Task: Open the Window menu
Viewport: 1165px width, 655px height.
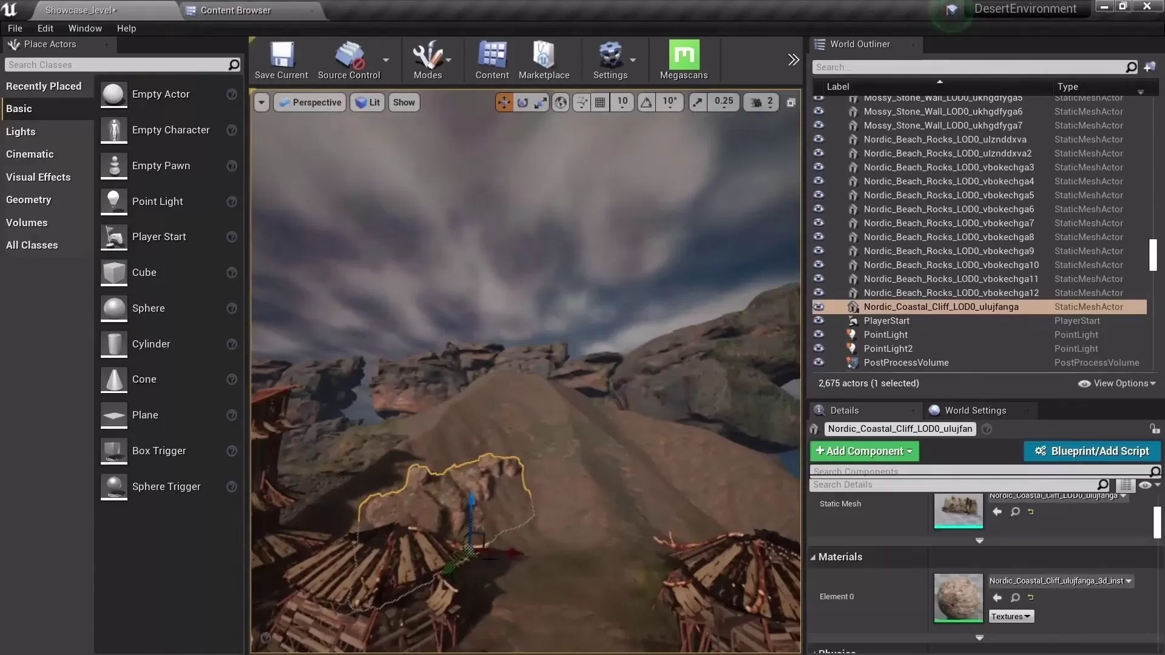Action: click(84, 28)
